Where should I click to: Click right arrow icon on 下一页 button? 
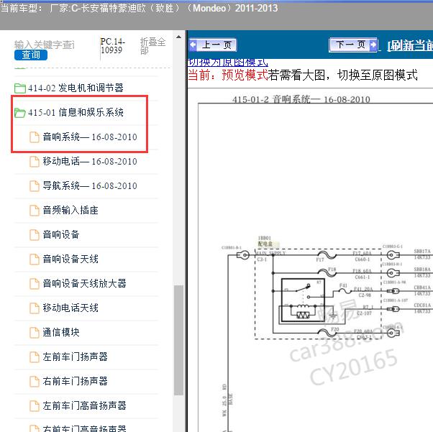[x=373, y=45]
